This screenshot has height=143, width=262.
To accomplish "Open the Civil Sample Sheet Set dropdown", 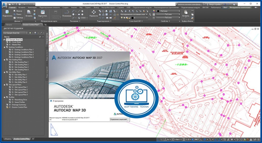I will point(15,33).
